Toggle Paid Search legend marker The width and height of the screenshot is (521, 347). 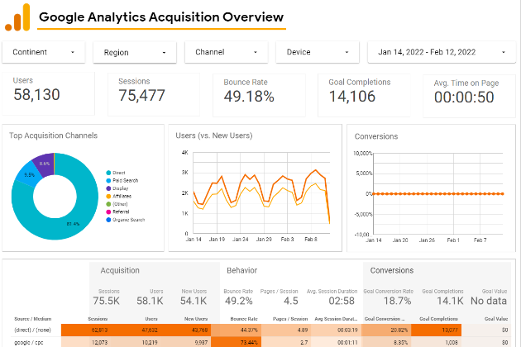108,181
